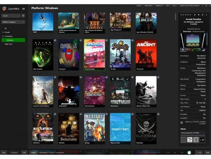Click the Play button in bottom bar
Screen dimensions: 211x159
pyautogui.click(x=4, y=153)
